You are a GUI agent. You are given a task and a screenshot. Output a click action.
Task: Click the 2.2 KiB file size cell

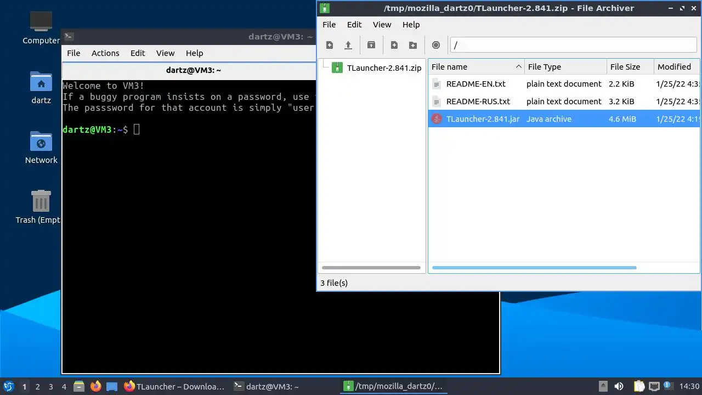click(x=621, y=84)
